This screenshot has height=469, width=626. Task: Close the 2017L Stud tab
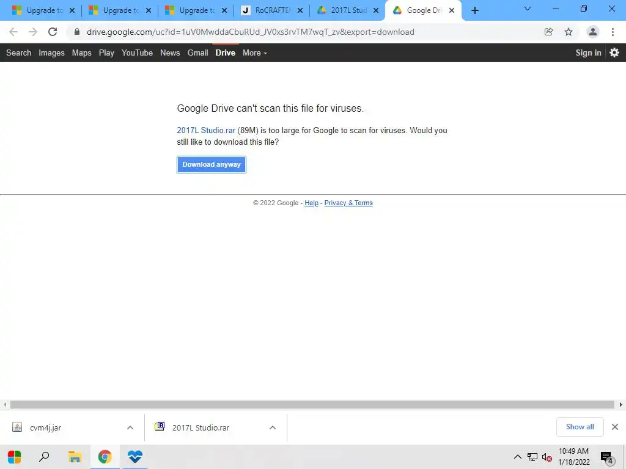coord(376,10)
